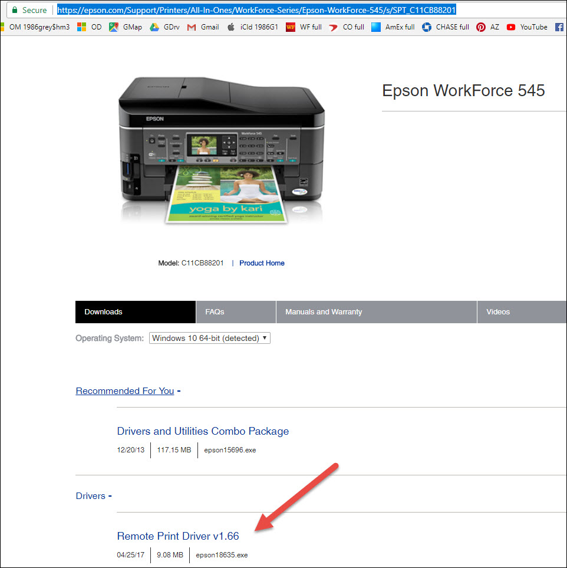Click the Epson WorkForce 545 printer image

[x=221, y=150]
